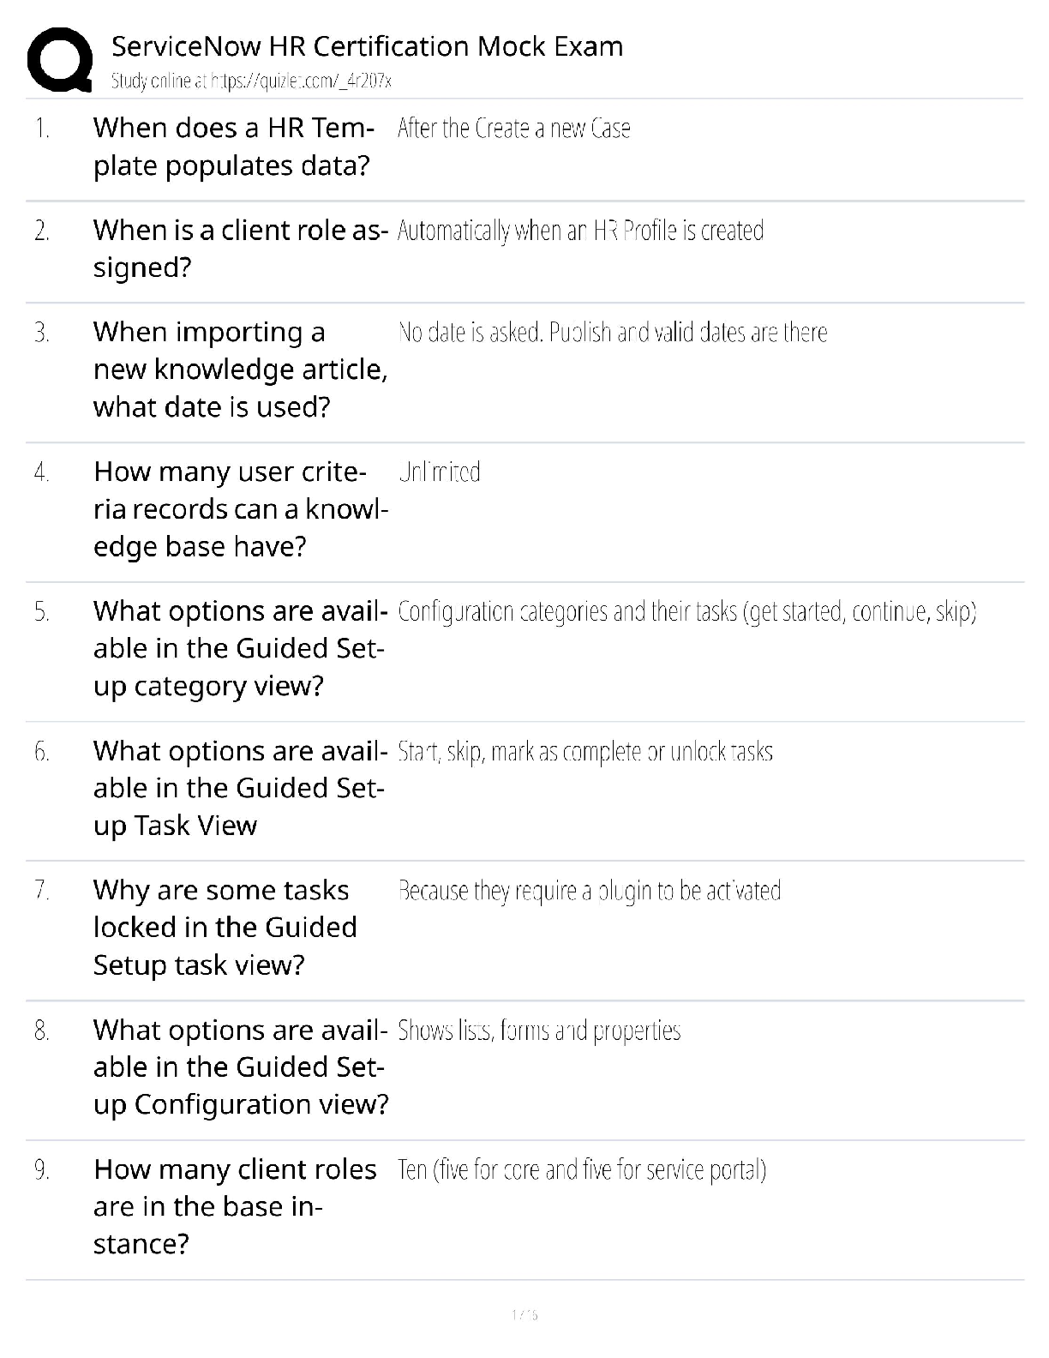Select question 6 about Guided Setup Task View
The image size is (1049, 1358).
pyautogui.click(x=241, y=789)
